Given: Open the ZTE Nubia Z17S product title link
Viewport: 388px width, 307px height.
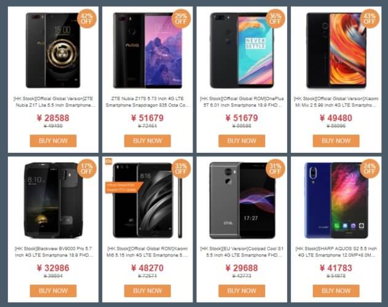Looking at the screenshot, I should click(148, 102).
